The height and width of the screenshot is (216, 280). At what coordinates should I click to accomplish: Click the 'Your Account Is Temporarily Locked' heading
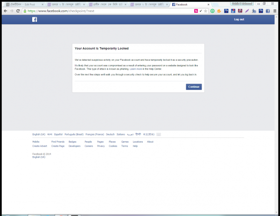point(102,48)
